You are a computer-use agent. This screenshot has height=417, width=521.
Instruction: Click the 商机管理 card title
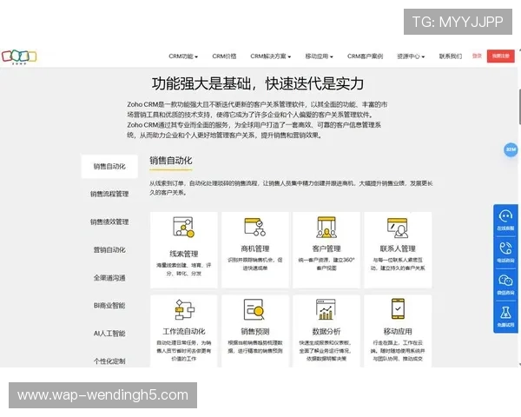[255, 248]
